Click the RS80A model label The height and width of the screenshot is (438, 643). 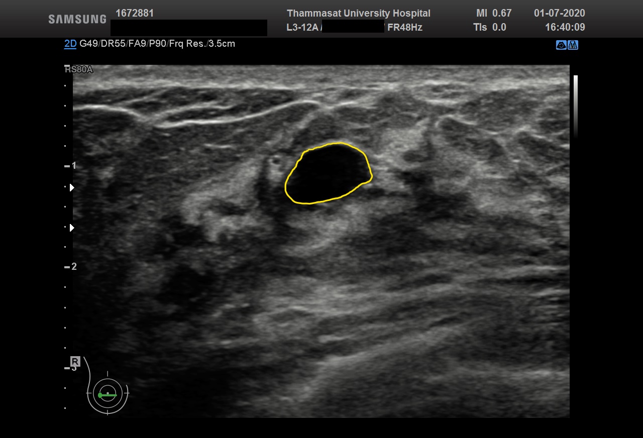(x=79, y=70)
